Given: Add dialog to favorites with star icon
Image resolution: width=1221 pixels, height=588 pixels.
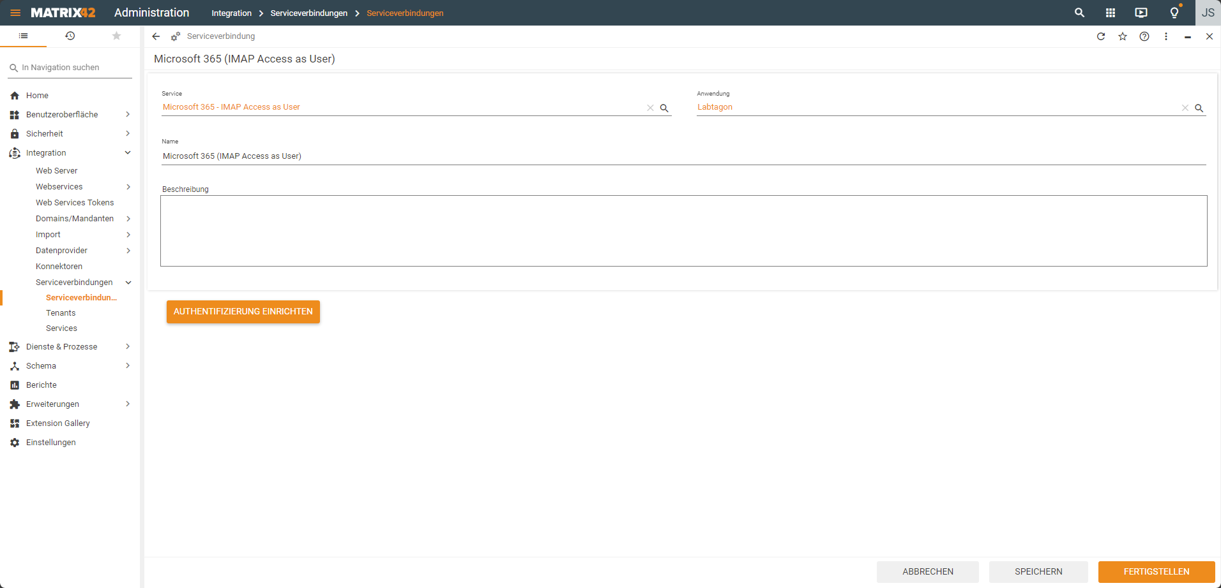Looking at the screenshot, I should tap(1123, 36).
